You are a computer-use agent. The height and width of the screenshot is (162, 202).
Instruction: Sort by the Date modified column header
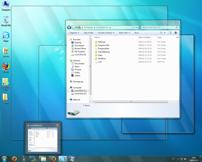pyautogui.click(x=144, y=37)
